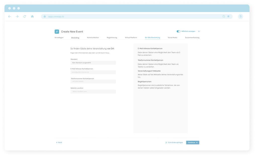Open the Kommunikation tab
256x157 pixels.
93,38
